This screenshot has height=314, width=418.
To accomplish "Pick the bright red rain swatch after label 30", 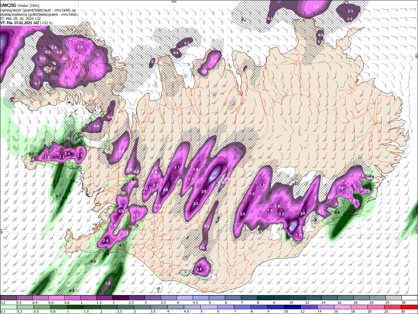I will [x=409, y=307].
